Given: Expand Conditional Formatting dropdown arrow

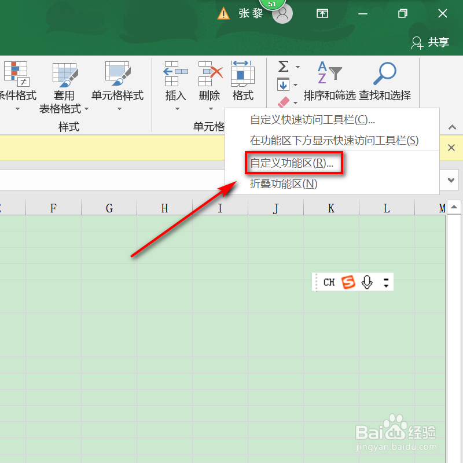Looking at the screenshot, I should [x=18, y=109].
